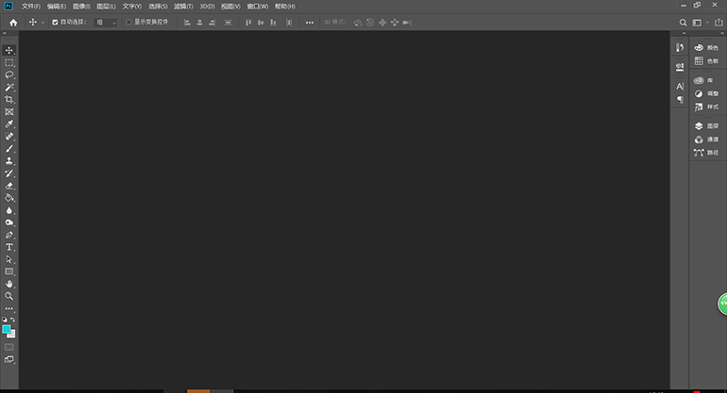Open the Move tool preset dropdown
727x393 pixels.
pos(43,23)
